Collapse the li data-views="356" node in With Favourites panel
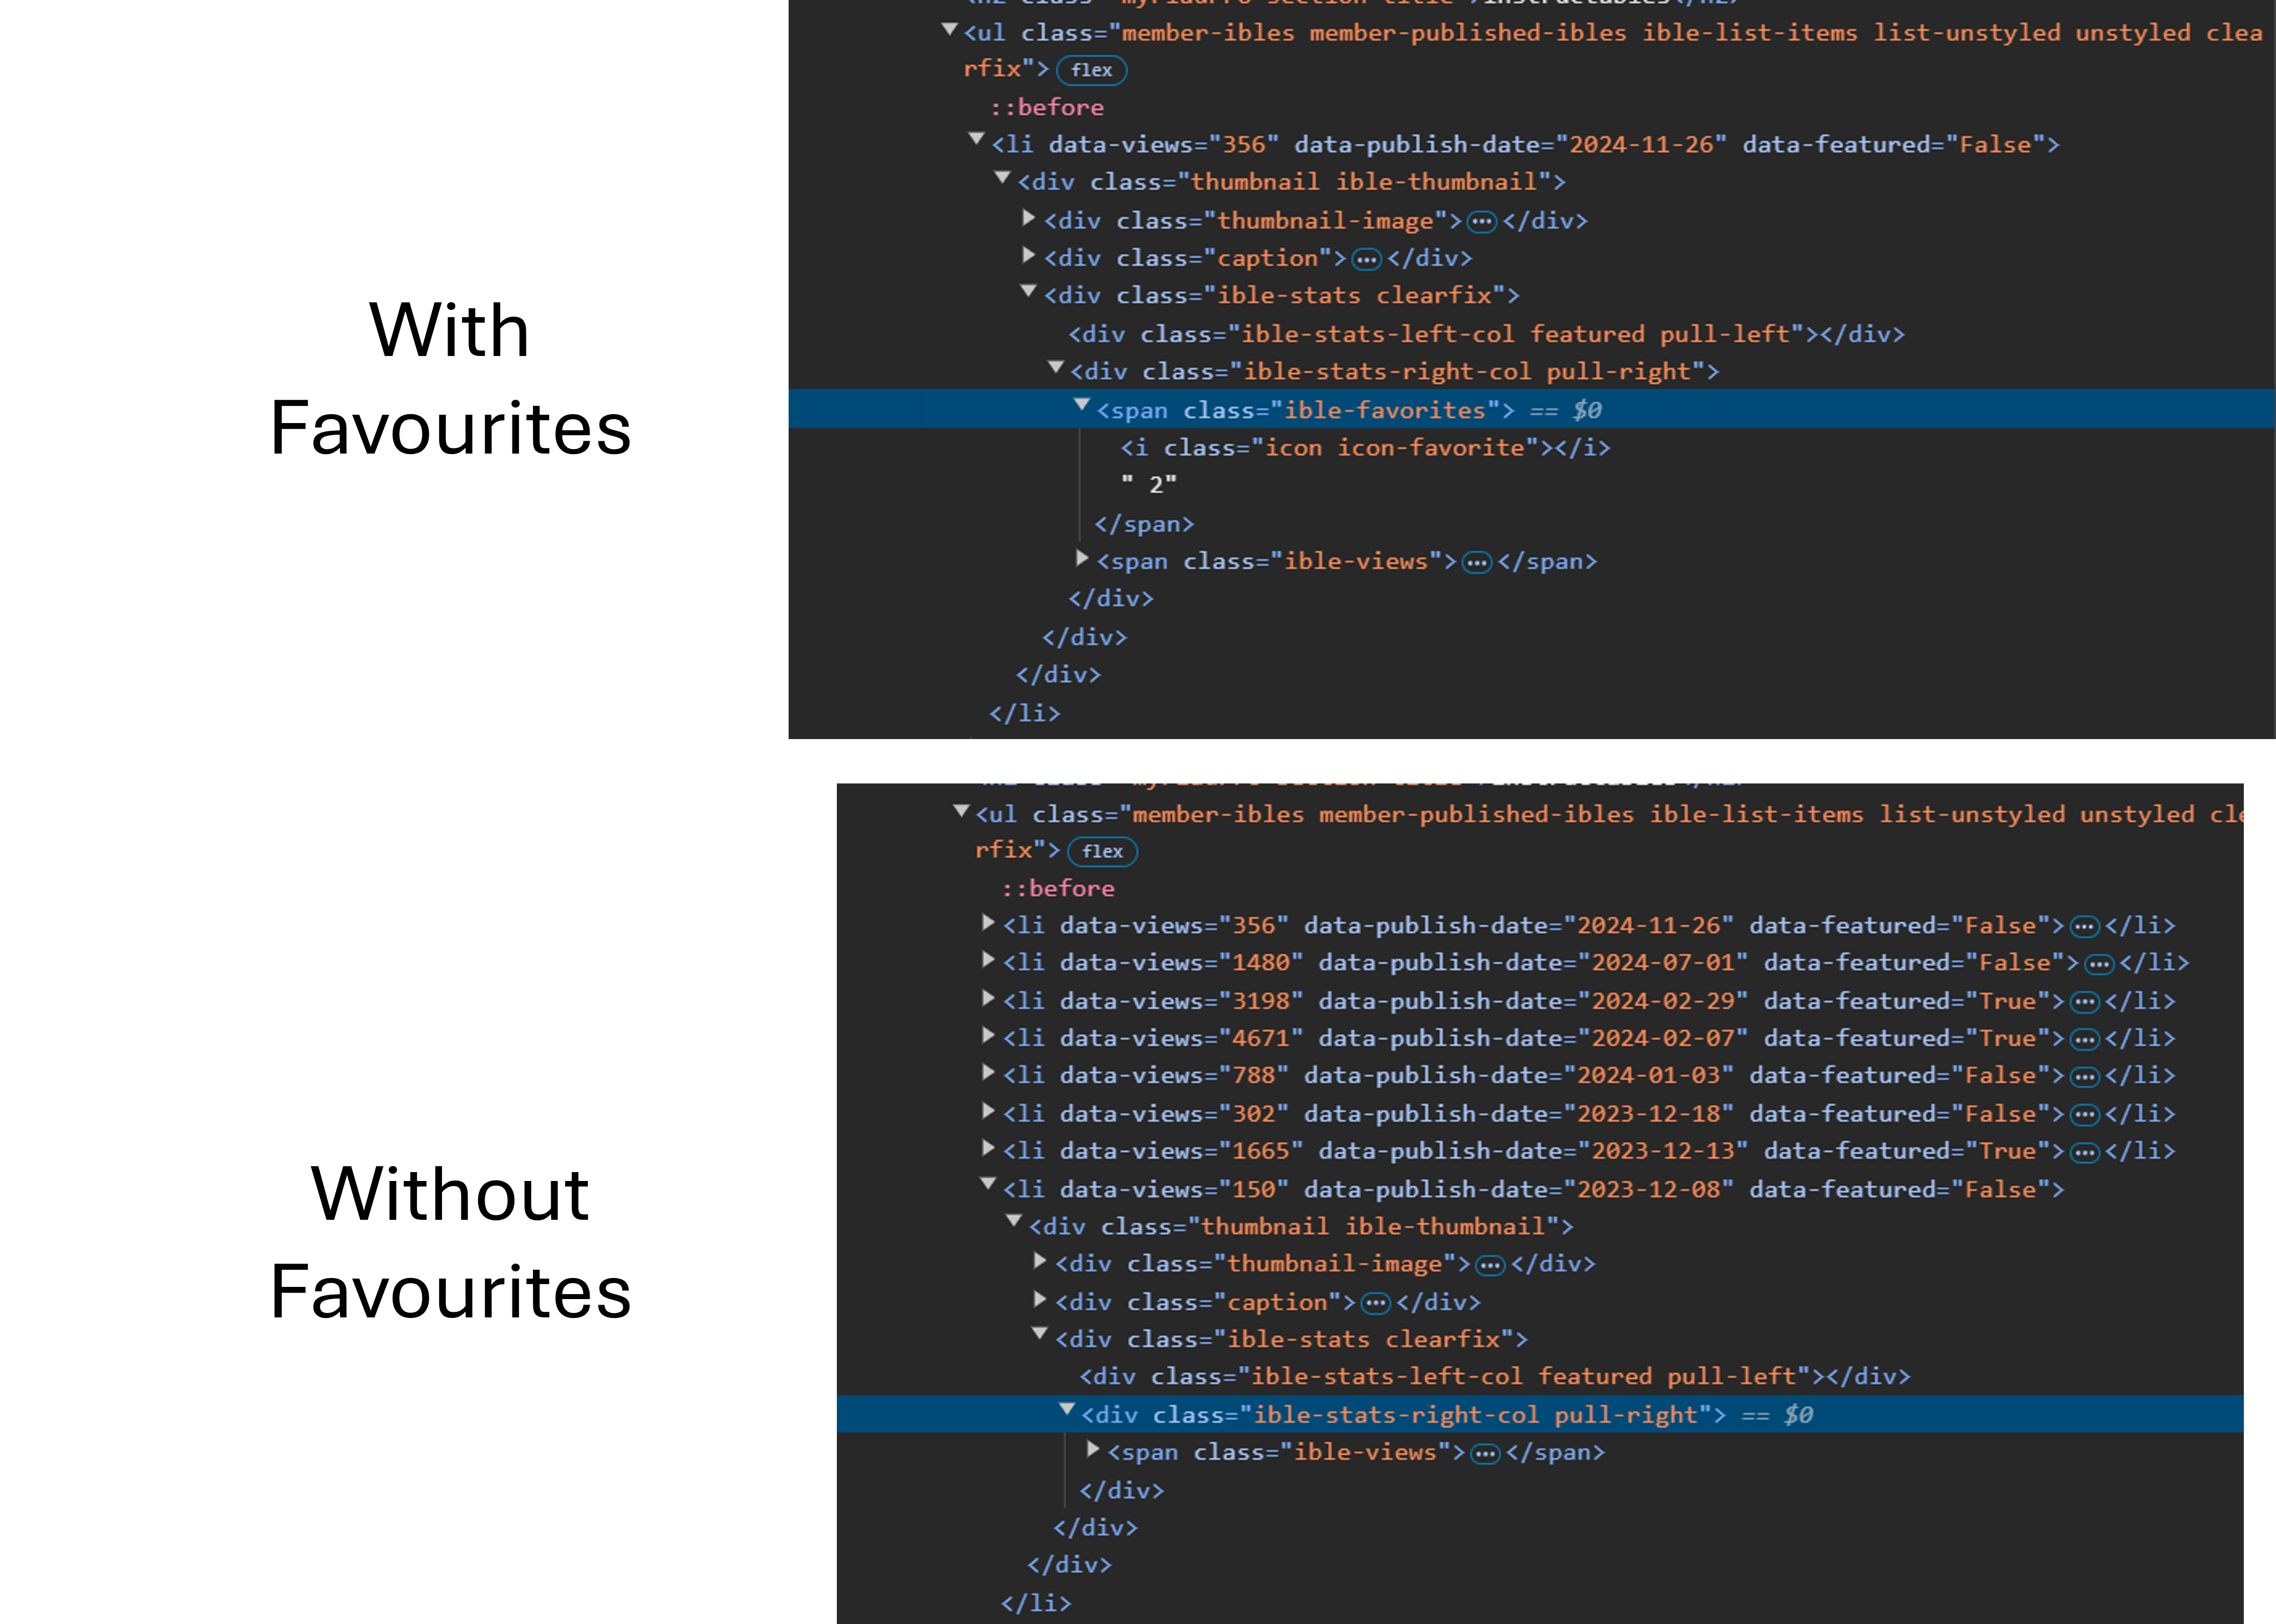Screen dimensions: 2276x1624 click(977, 140)
